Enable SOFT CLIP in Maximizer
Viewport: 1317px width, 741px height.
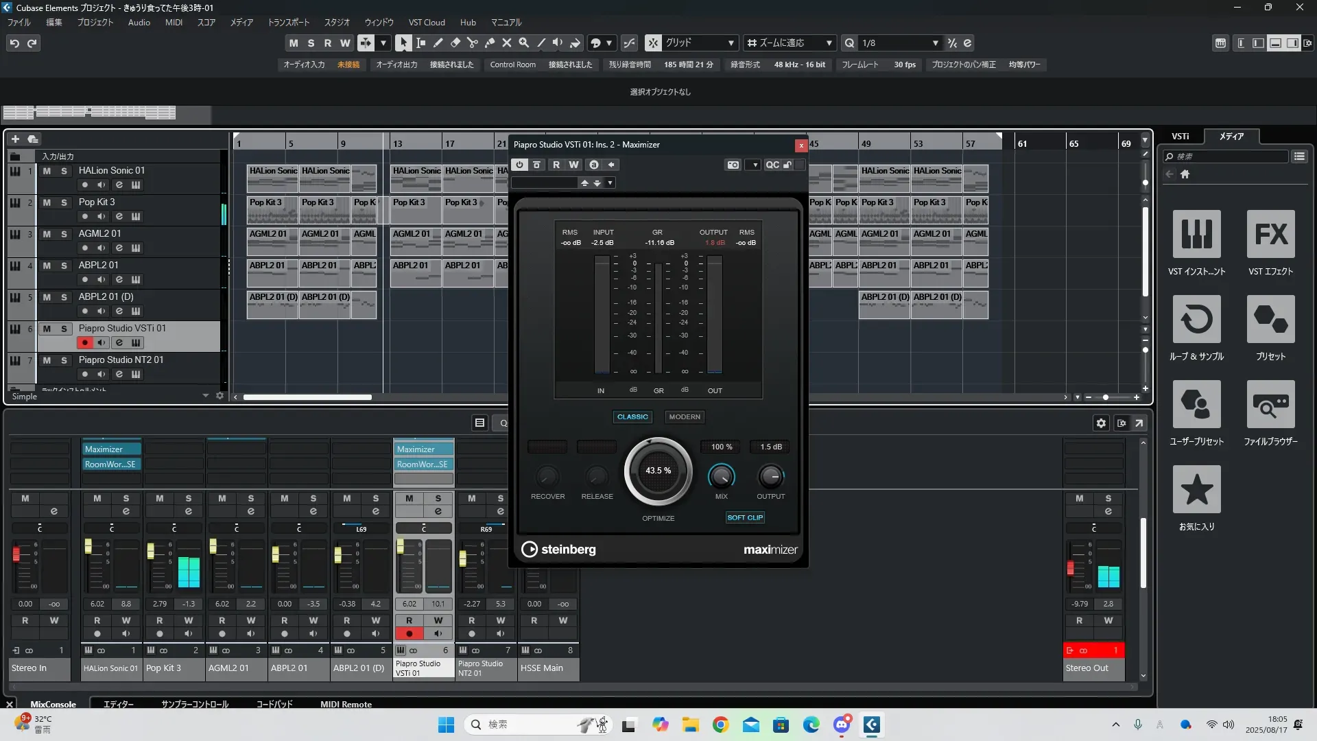pos(745,517)
